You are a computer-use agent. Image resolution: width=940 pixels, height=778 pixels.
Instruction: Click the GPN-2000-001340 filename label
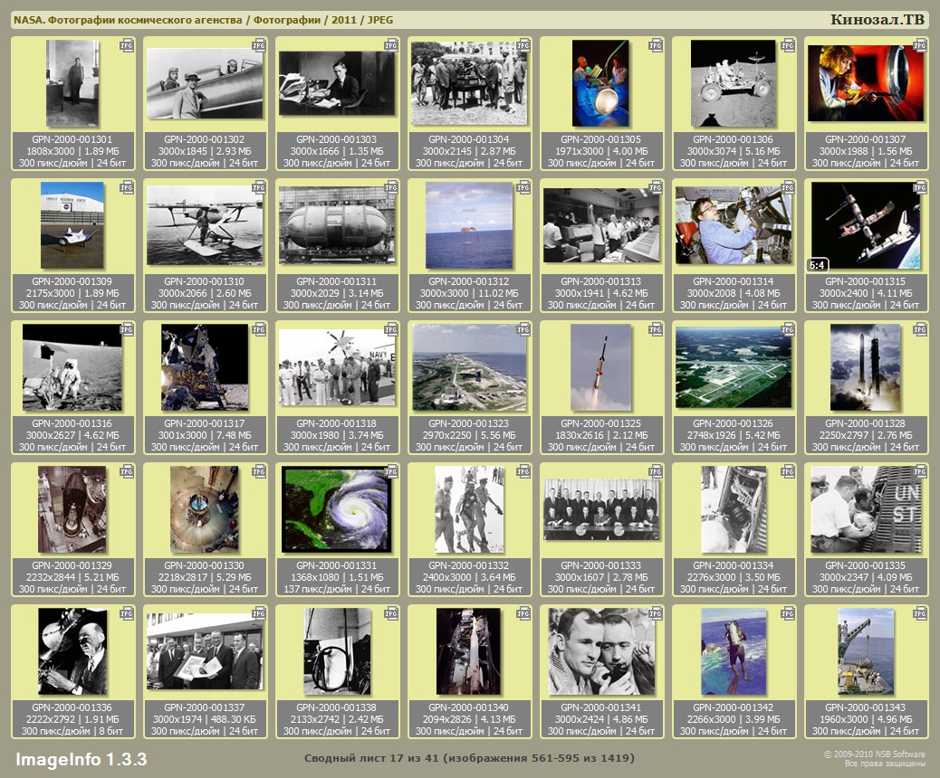[468, 707]
